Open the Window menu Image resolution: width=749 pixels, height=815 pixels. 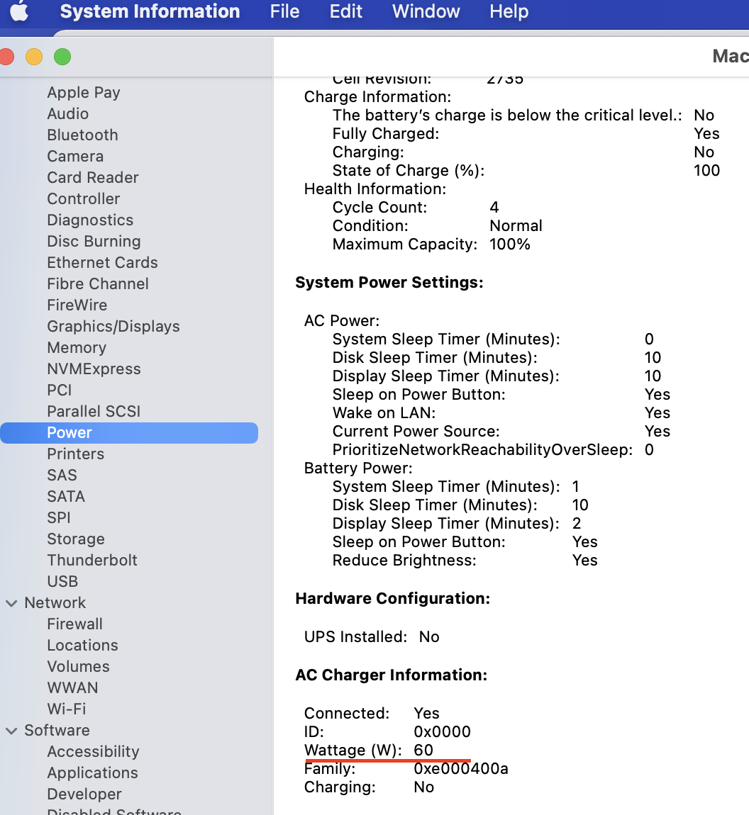pyautogui.click(x=426, y=11)
